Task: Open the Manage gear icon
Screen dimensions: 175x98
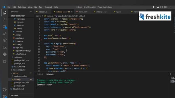Action: tap(5, 96)
